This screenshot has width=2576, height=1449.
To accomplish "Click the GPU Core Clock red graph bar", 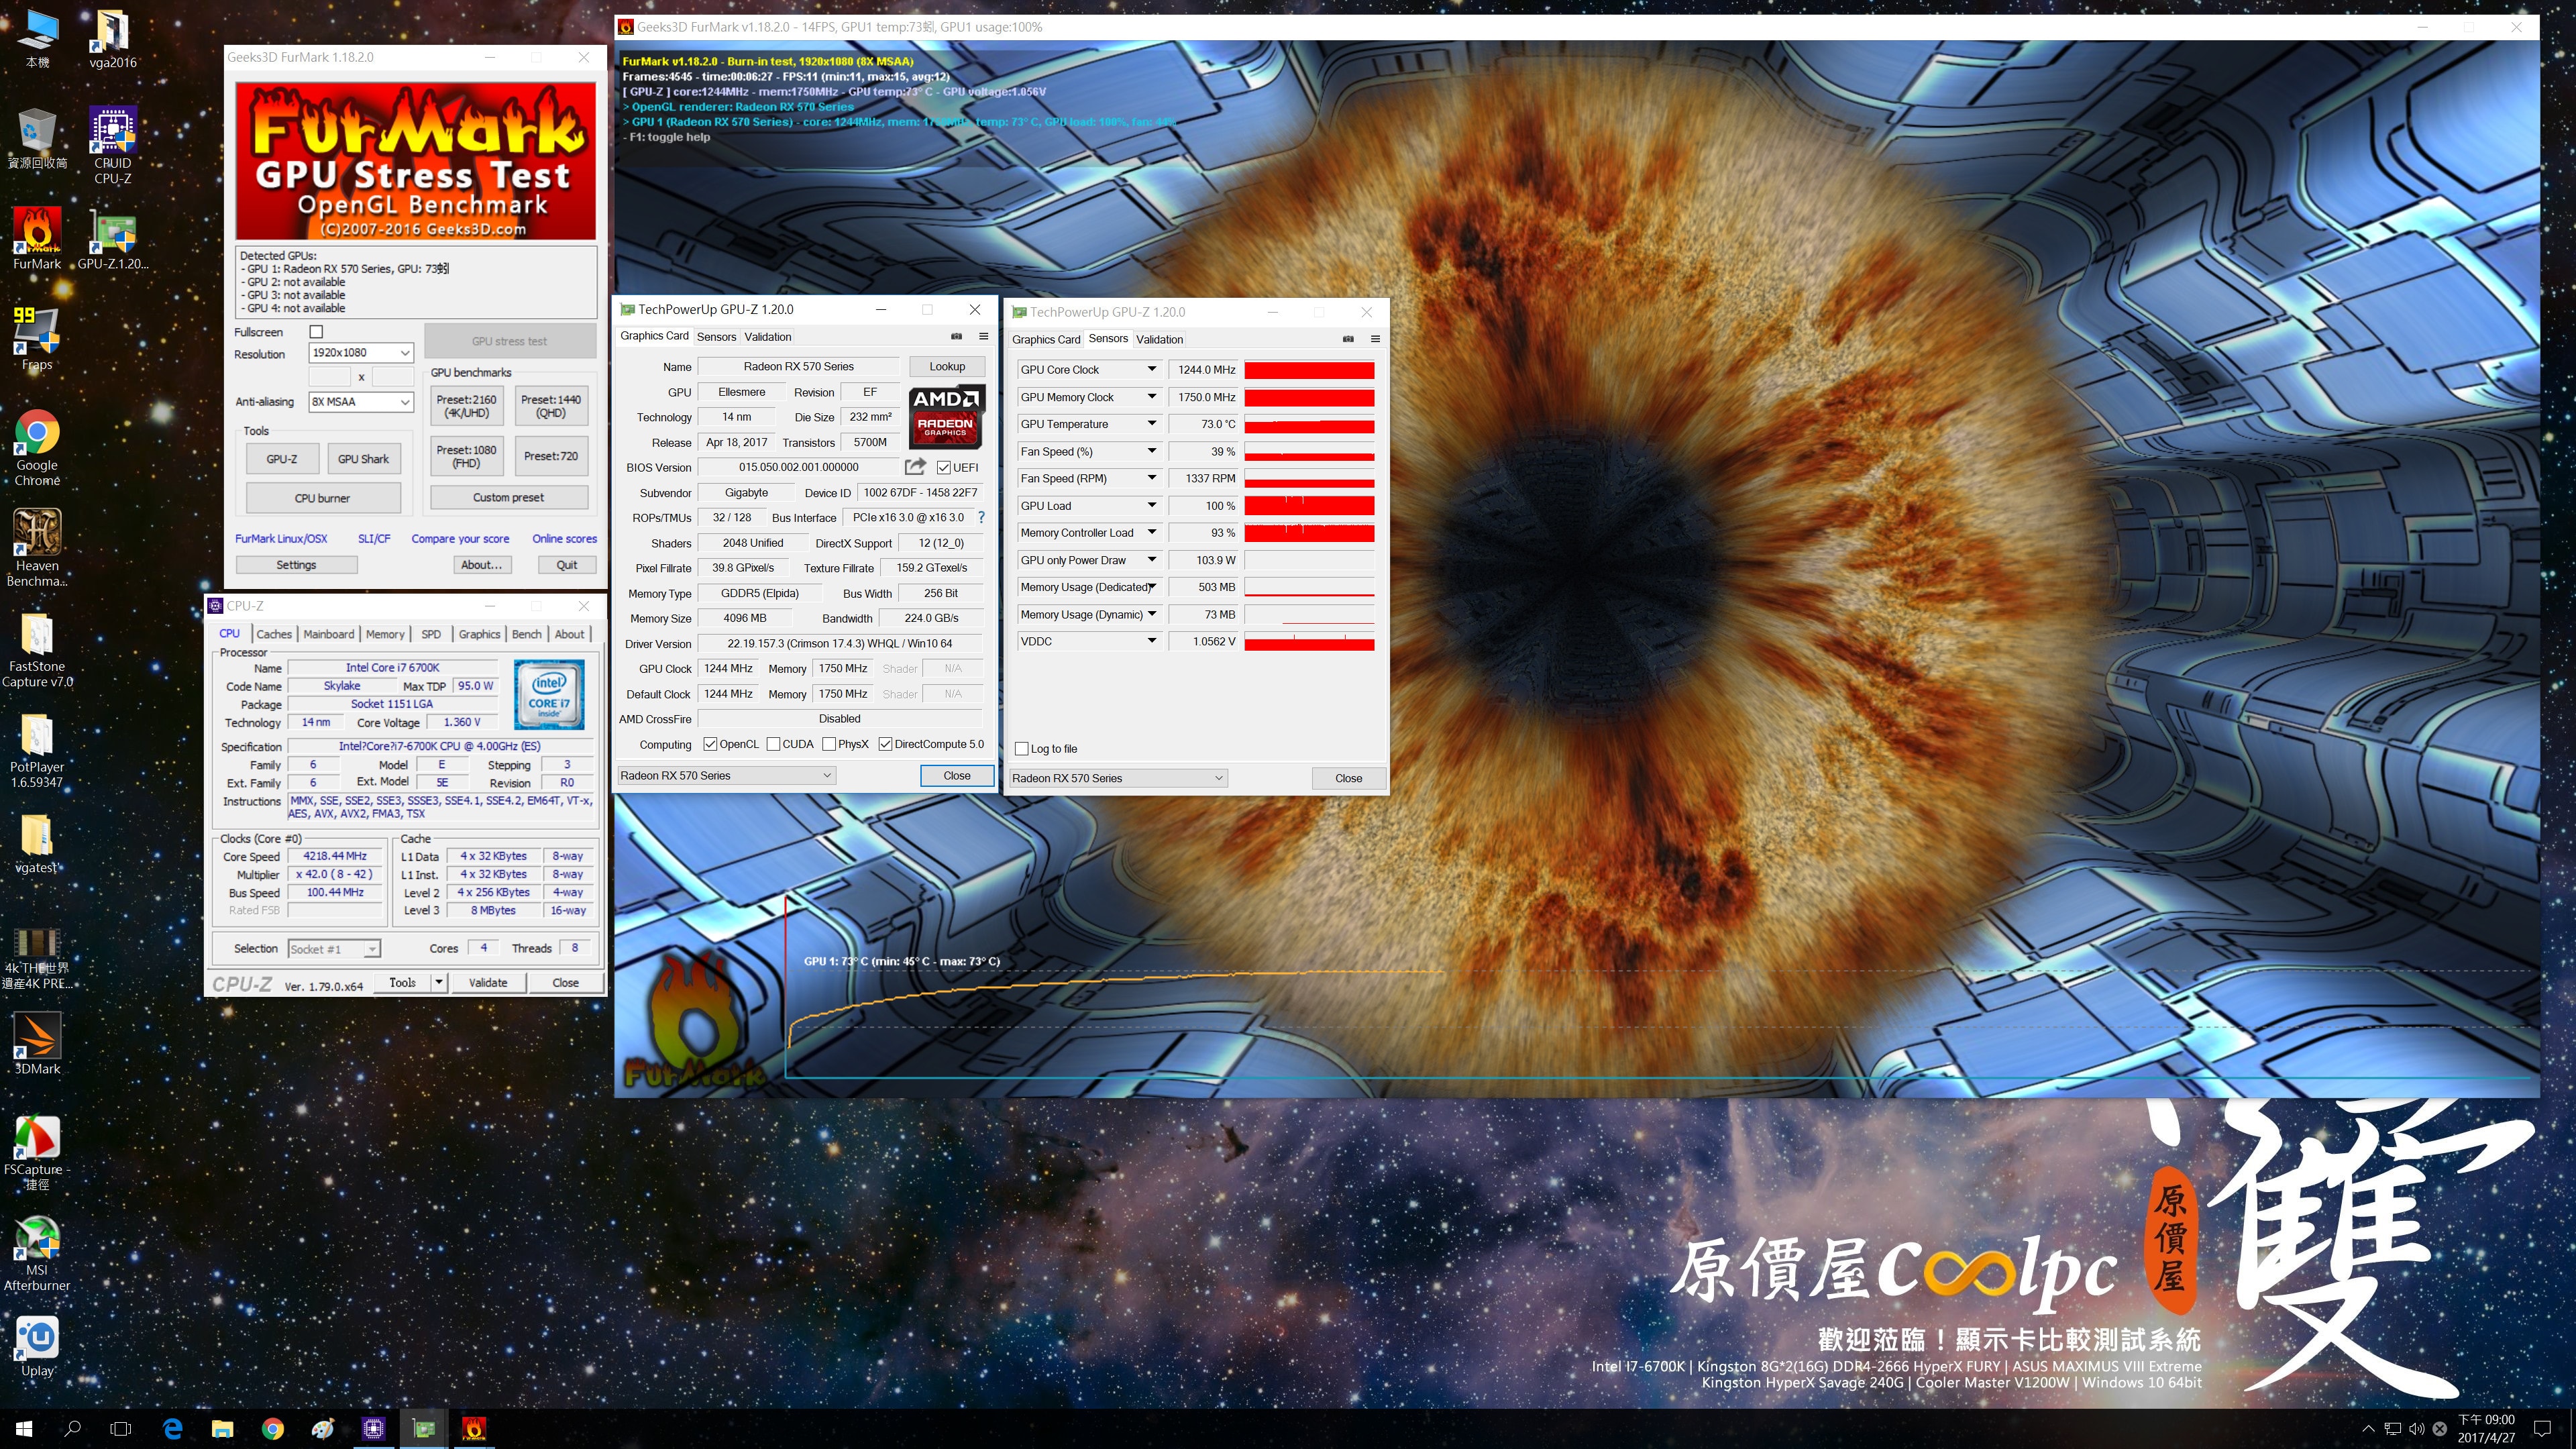I will 1309,370.
